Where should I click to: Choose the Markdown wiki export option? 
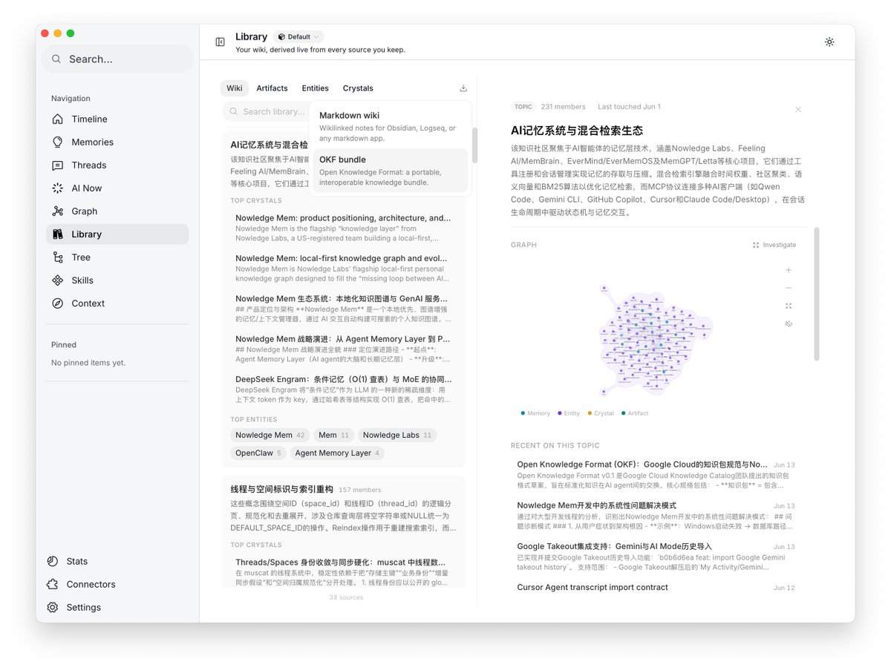[x=390, y=126]
